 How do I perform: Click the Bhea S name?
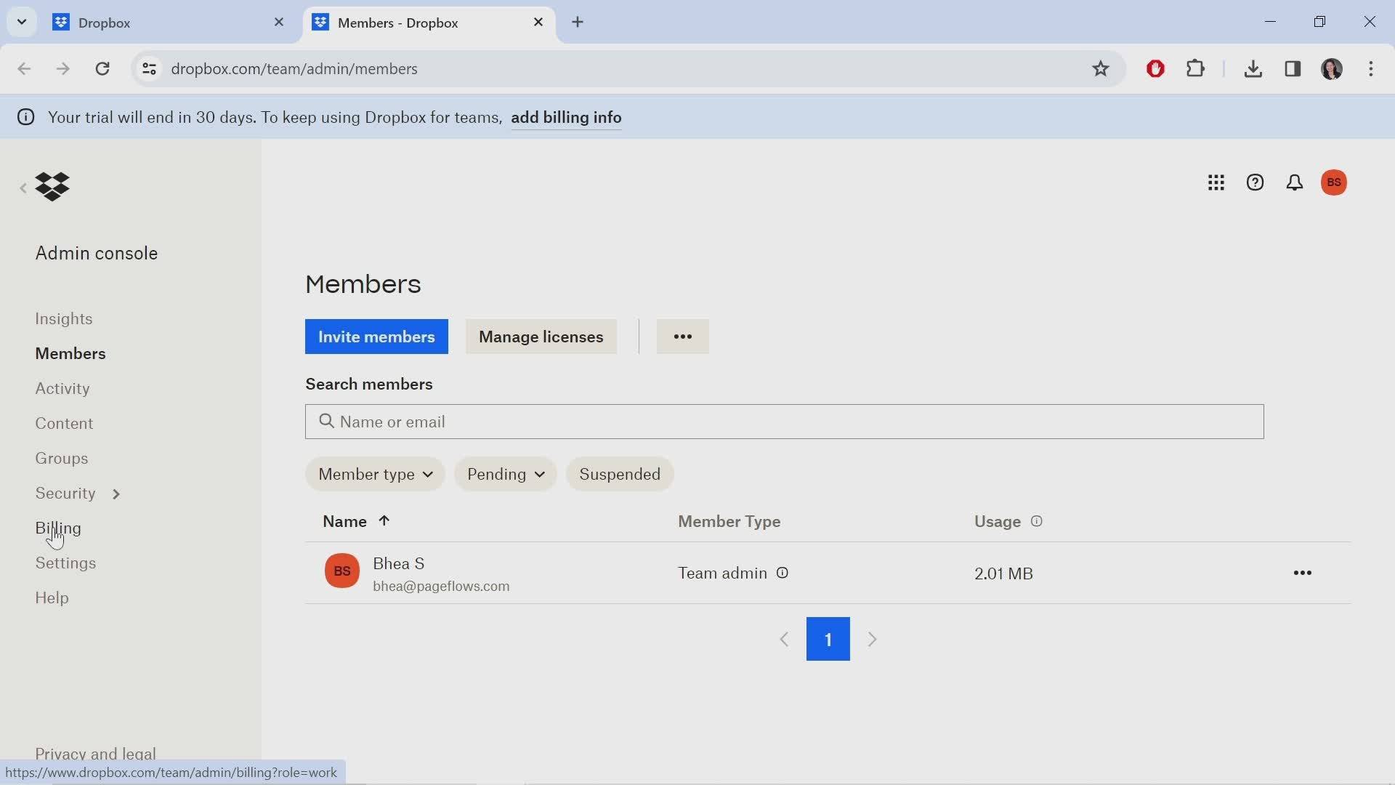click(399, 563)
